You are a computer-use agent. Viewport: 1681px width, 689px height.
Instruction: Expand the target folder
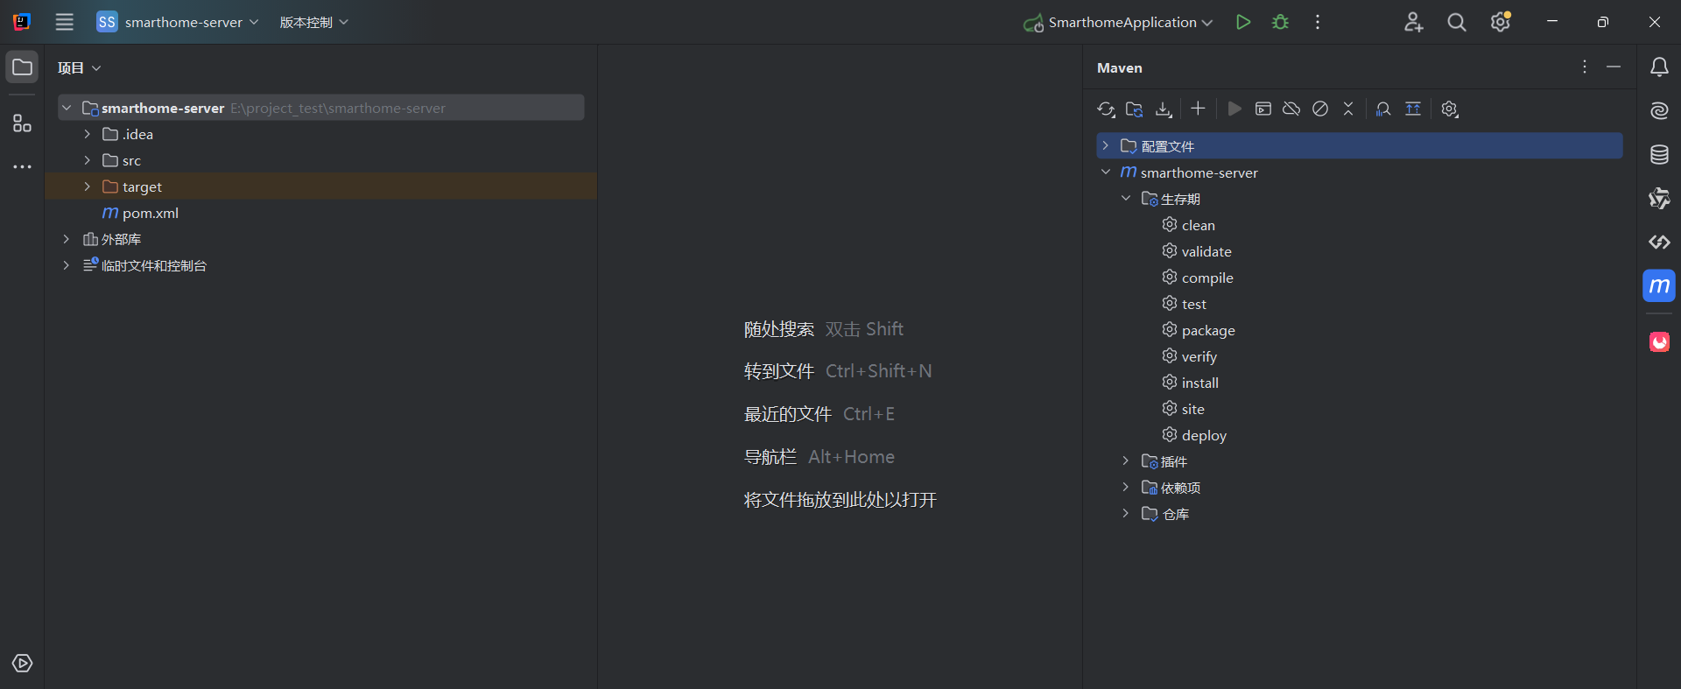(x=88, y=186)
